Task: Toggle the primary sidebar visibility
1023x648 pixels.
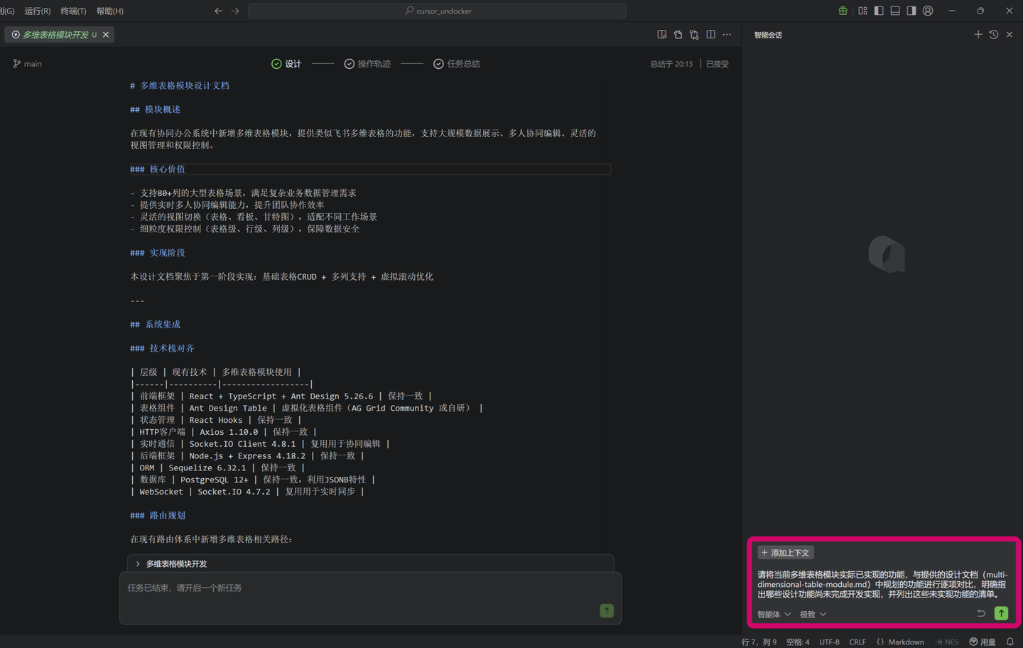Action: pos(879,11)
